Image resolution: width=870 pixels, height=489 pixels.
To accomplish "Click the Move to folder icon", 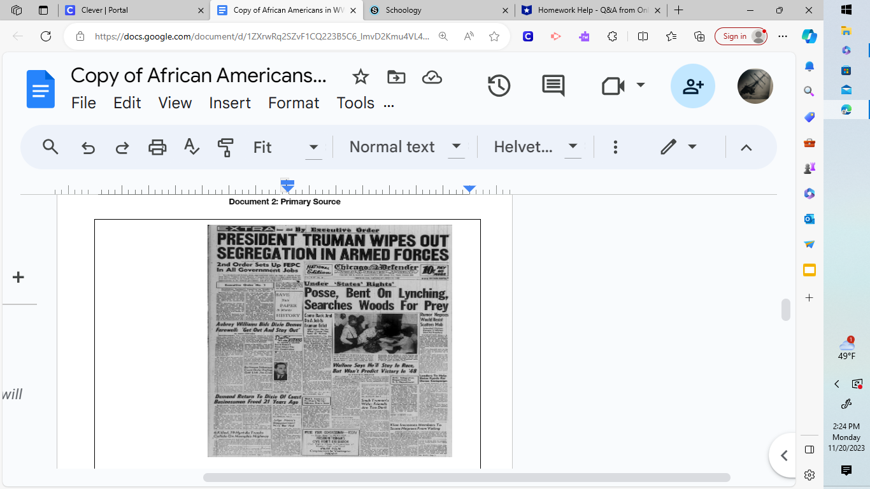I will coord(396,77).
